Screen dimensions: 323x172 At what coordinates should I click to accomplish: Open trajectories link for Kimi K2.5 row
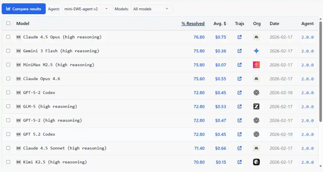point(239,162)
